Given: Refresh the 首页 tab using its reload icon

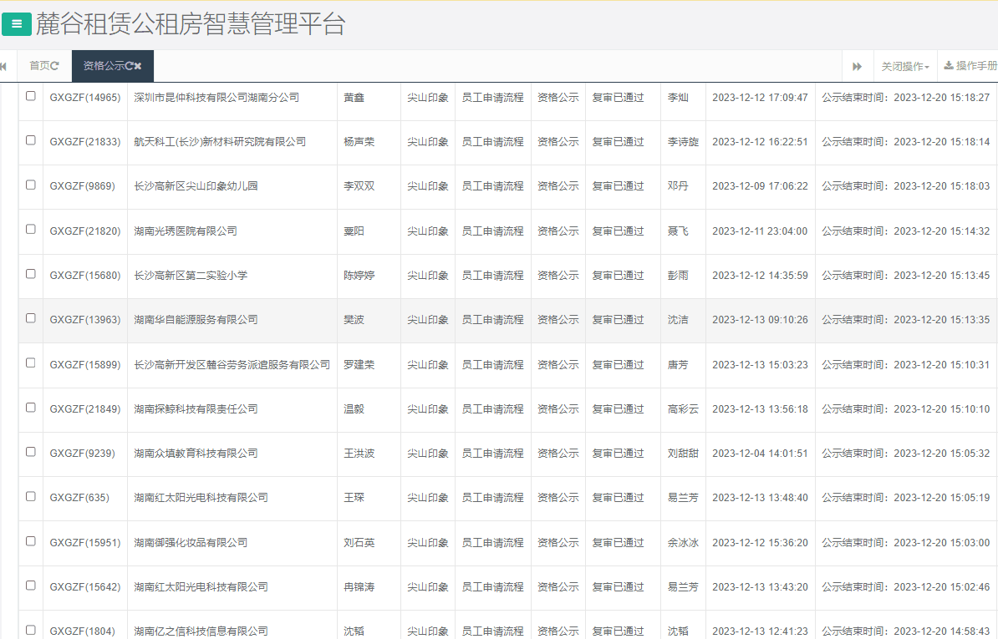Looking at the screenshot, I should click(x=55, y=66).
